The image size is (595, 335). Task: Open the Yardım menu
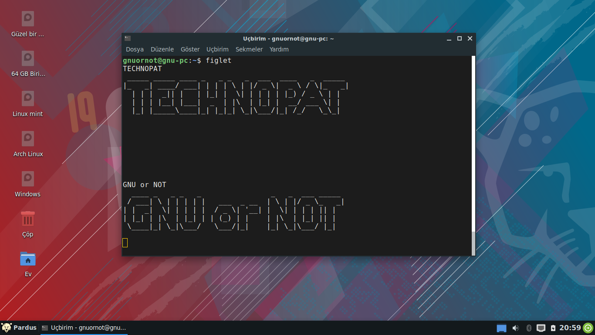tap(279, 49)
